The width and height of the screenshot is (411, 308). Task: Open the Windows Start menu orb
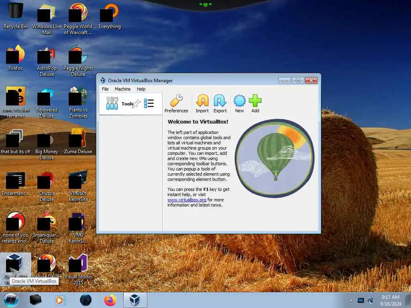tap(10, 300)
